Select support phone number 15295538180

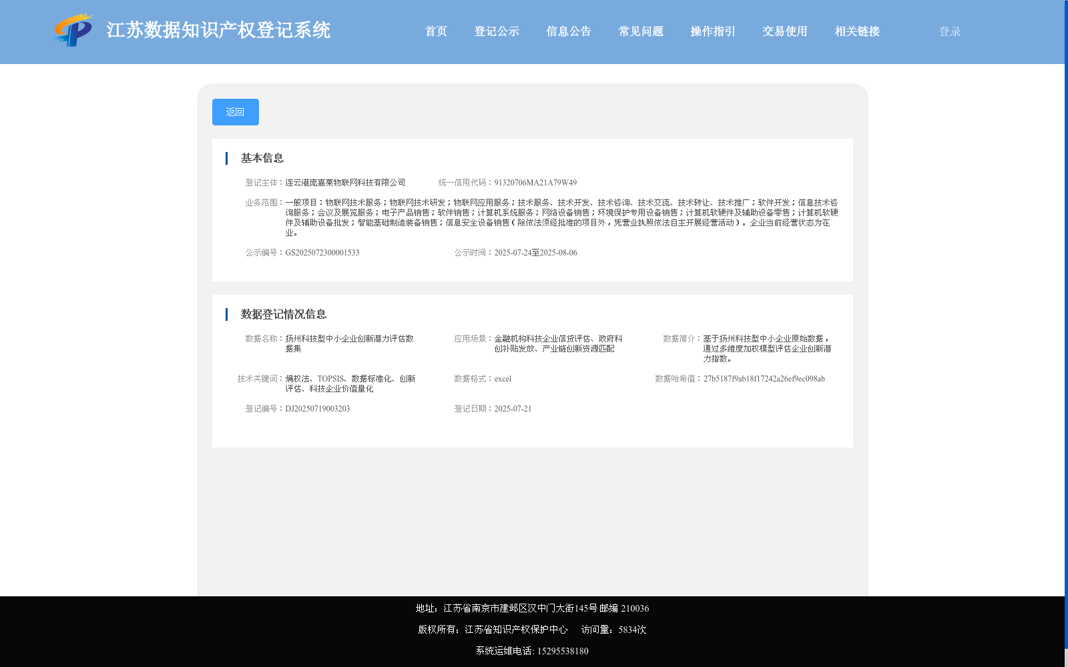click(563, 651)
